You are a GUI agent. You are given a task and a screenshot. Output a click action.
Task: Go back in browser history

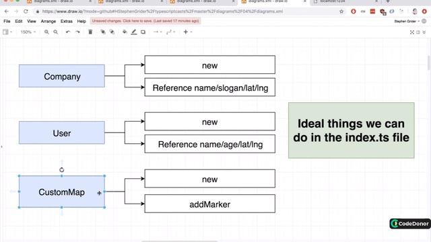(7, 11)
